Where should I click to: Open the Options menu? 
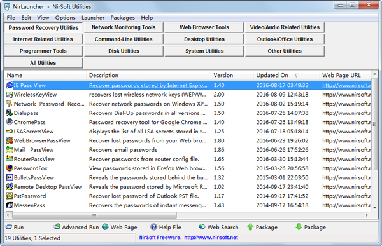click(x=65, y=18)
